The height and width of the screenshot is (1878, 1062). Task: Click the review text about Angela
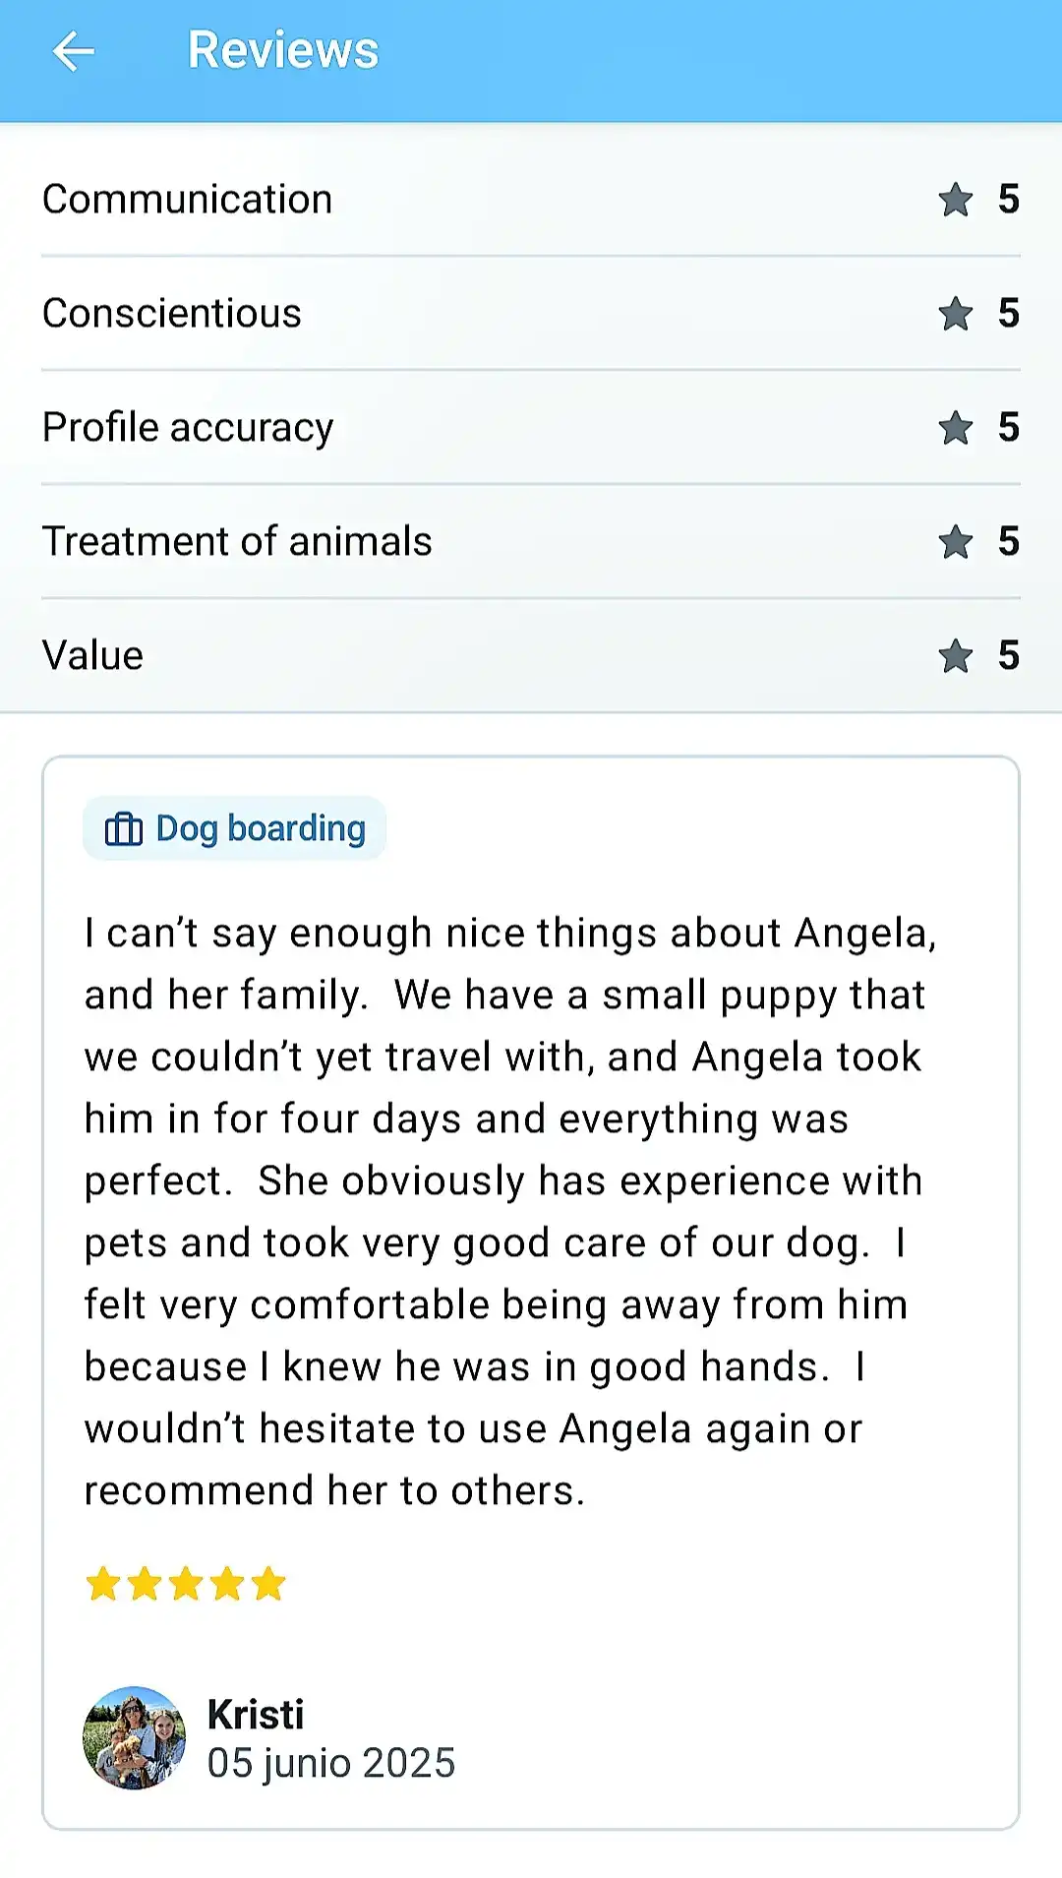click(510, 1212)
